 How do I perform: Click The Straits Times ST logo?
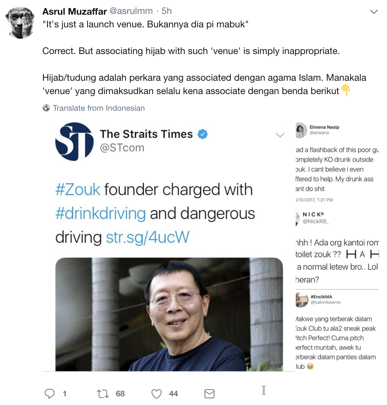coord(75,141)
